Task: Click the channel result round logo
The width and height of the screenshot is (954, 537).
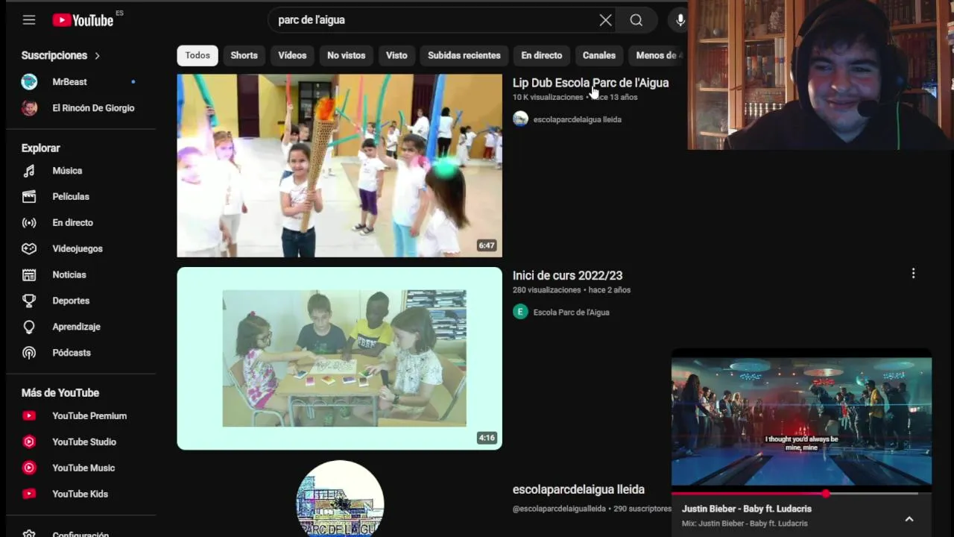Action: (340, 498)
